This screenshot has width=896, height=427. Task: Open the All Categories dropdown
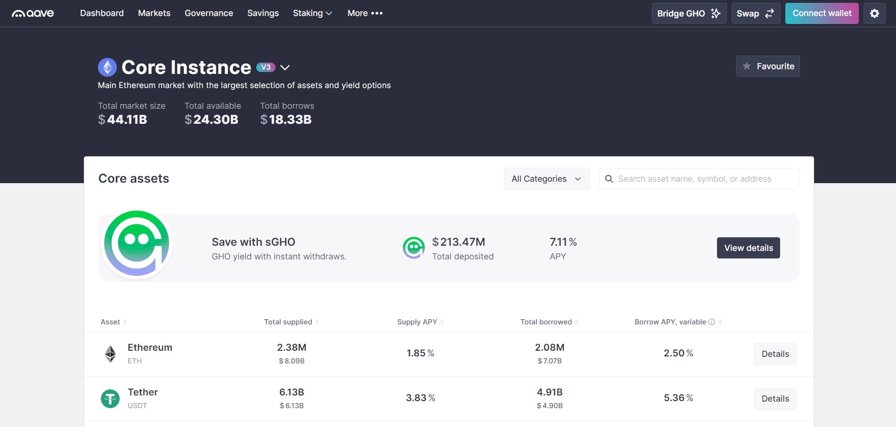click(546, 179)
